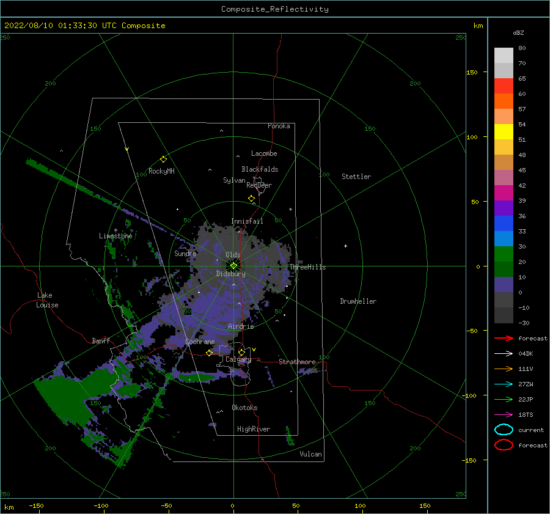Image resolution: width=550 pixels, height=514 pixels.
Task: Select the Okotoks label
Action: pyautogui.click(x=244, y=408)
